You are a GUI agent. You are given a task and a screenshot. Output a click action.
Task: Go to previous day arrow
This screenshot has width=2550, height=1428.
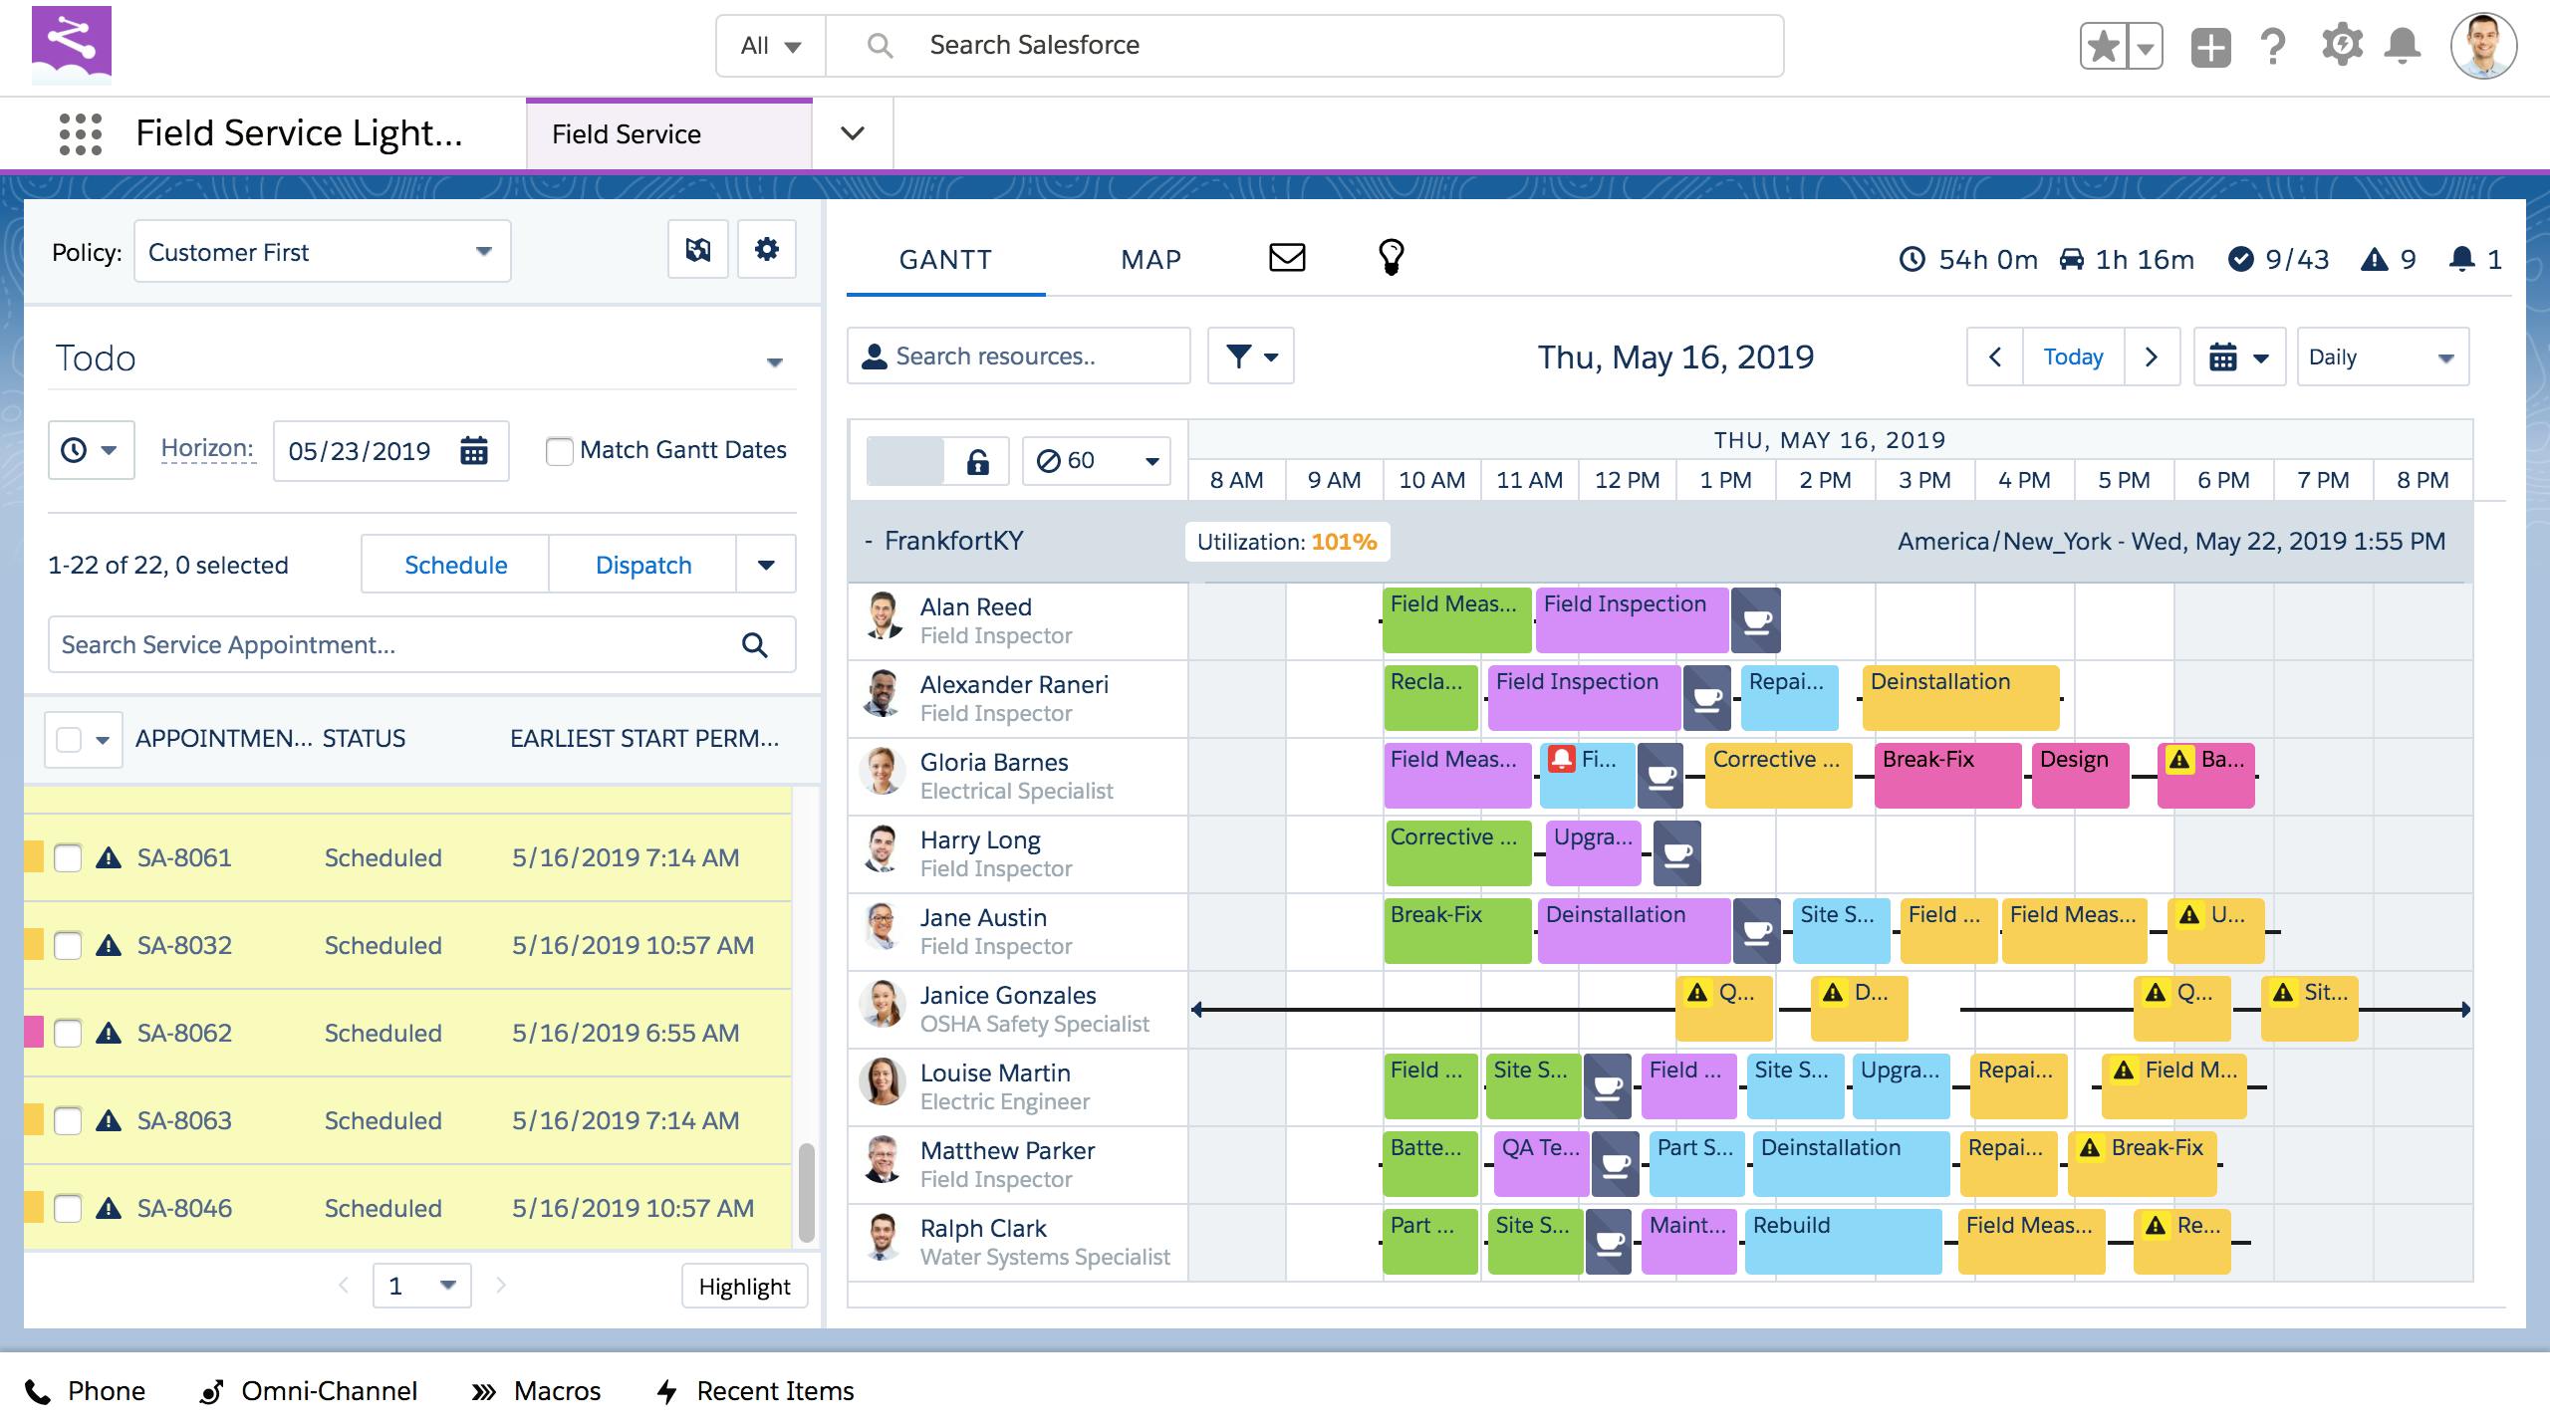[1995, 357]
